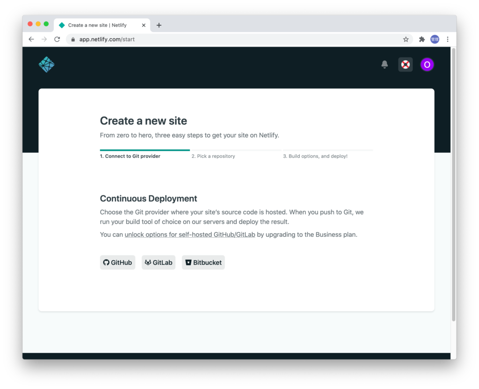Click the URL in the address bar
Screen dimensions: 479x389
[108, 39]
